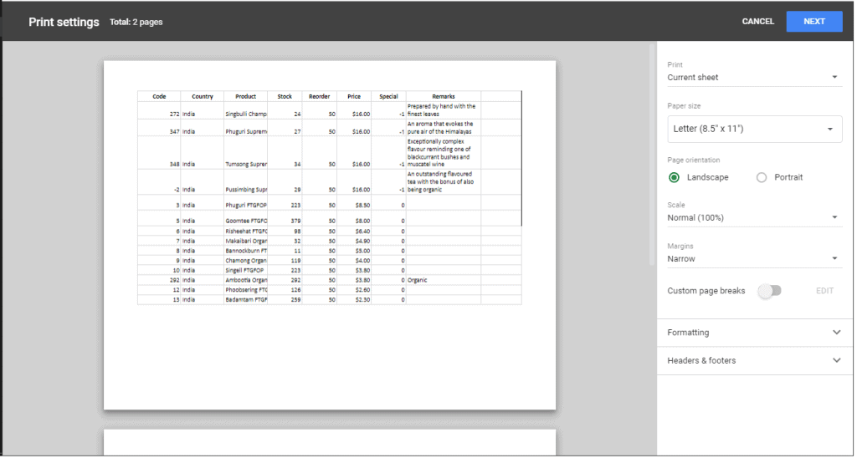
Task: Click the NEXT button
Action: coord(813,21)
